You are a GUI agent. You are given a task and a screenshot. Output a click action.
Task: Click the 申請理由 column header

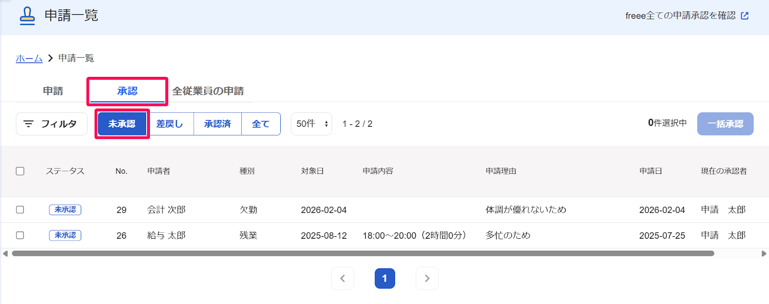point(501,171)
